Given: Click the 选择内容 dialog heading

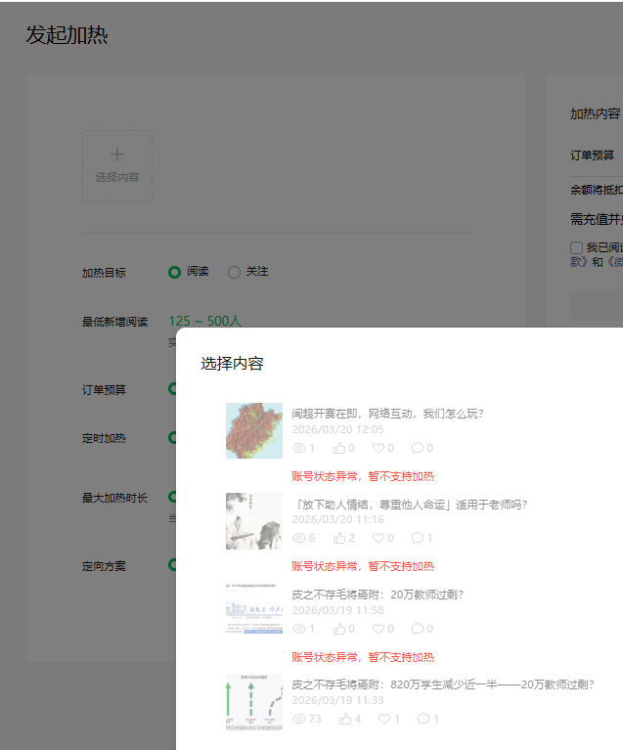Looking at the screenshot, I should [232, 364].
